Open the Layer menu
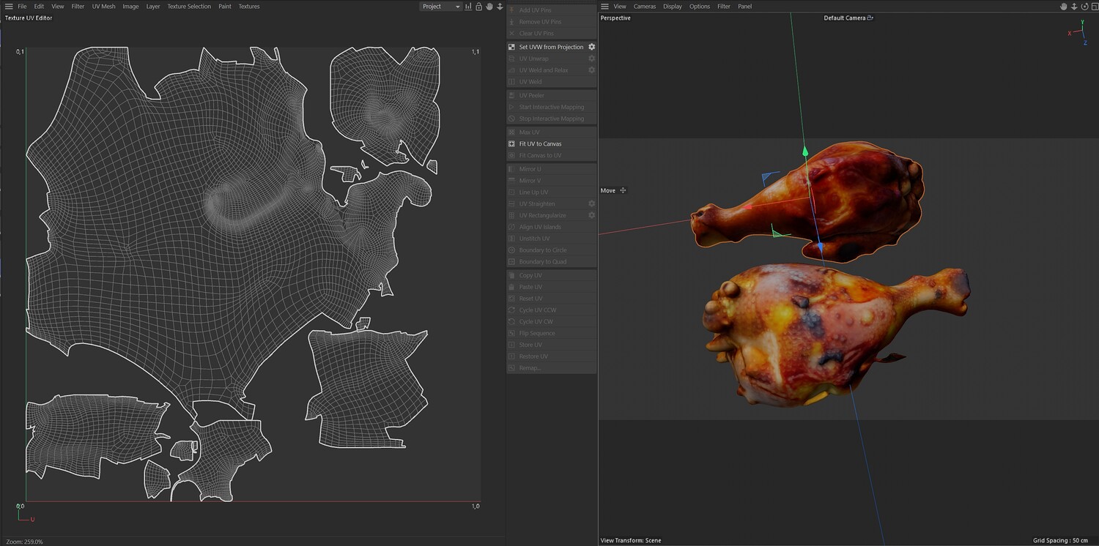The height and width of the screenshot is (546, 1099). pyautogui.click(x=153, y=7)
